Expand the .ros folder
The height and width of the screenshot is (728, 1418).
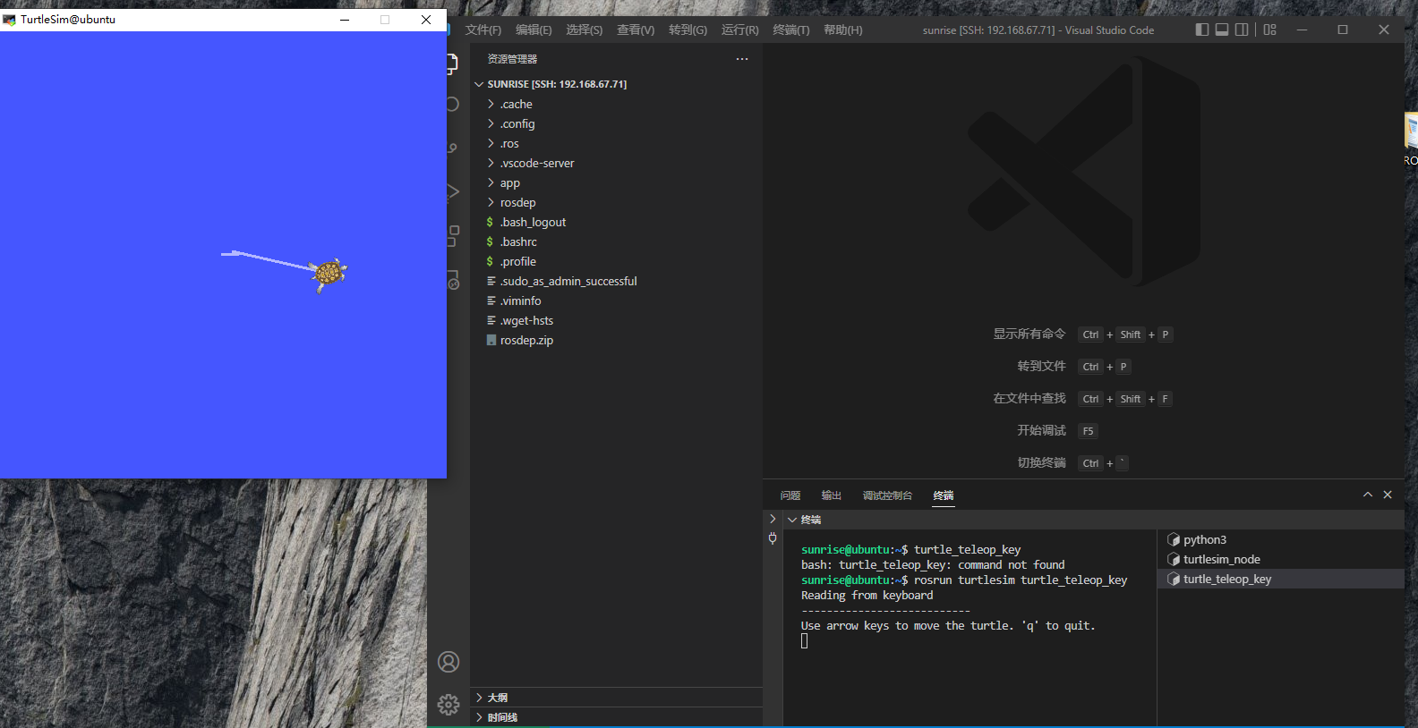491,143
